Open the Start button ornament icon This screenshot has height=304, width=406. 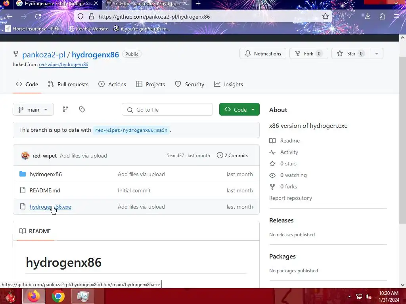10,296
